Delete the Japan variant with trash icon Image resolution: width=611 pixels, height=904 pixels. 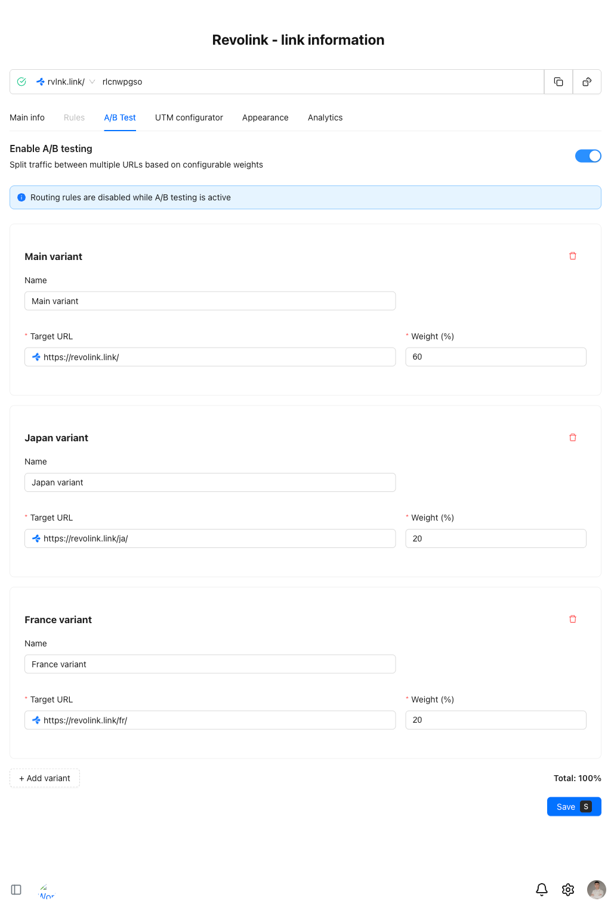click(573, 437)
